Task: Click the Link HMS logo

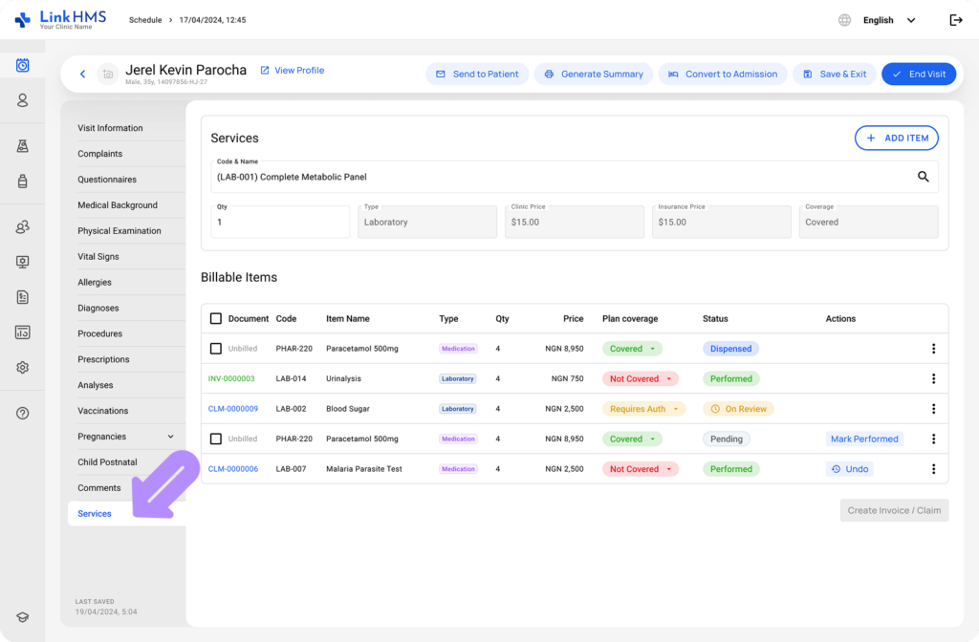Action: [x=60, y=19]
